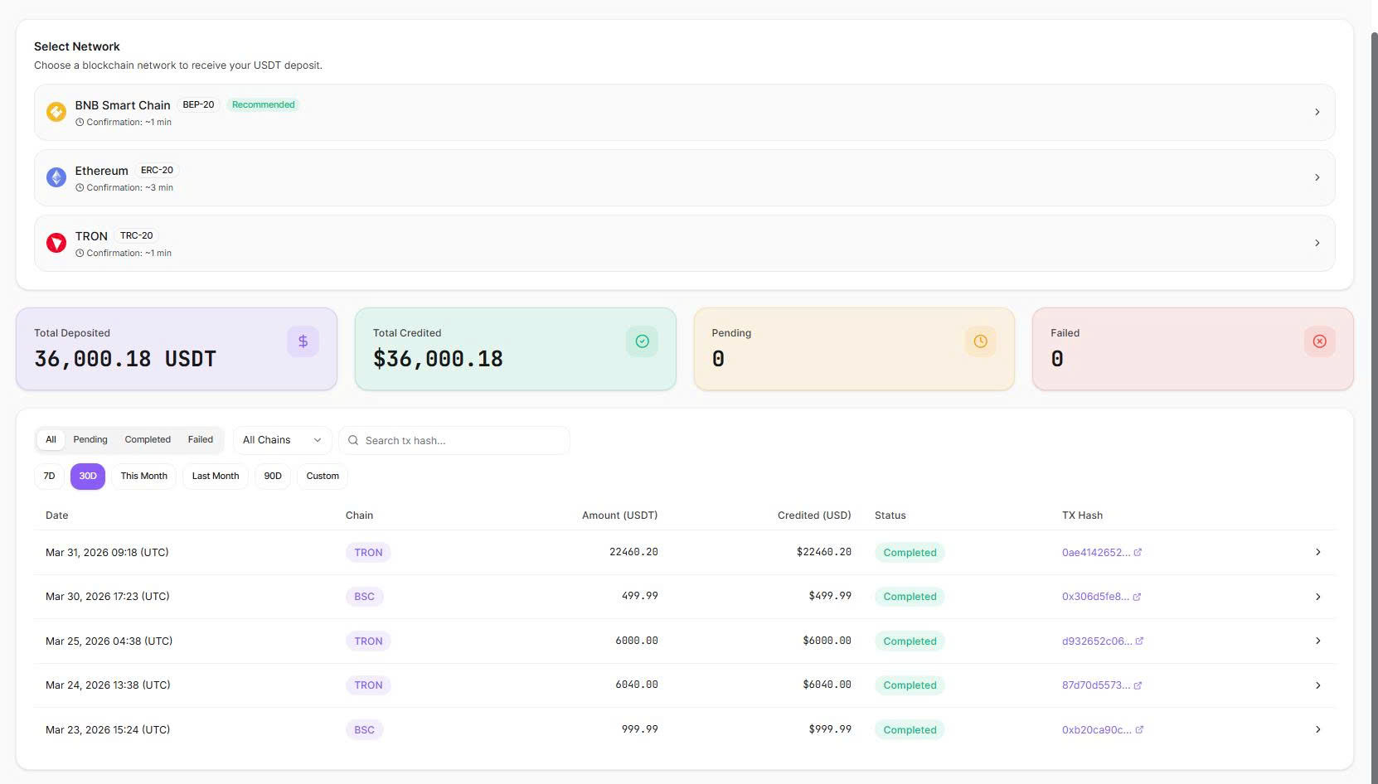The image size is (1378, 784).
Task: Click the BNB Smart Chain coin icon
Action: (x=56, y=112)
